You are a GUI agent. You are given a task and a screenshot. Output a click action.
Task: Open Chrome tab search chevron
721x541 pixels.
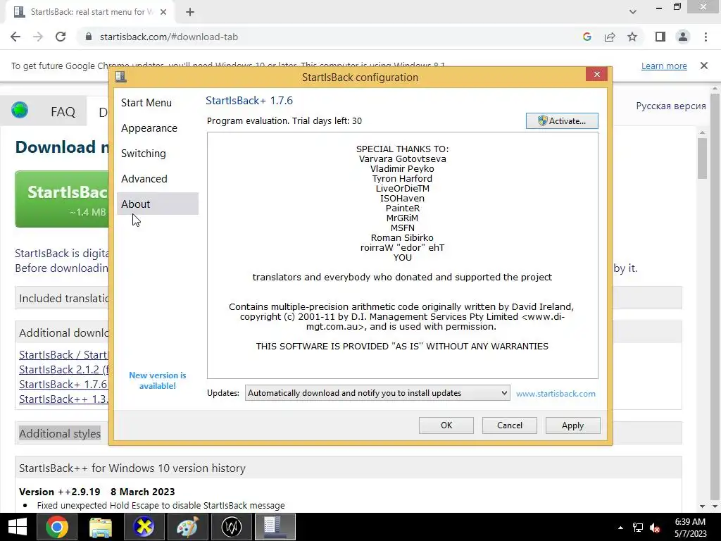[633, 12]
